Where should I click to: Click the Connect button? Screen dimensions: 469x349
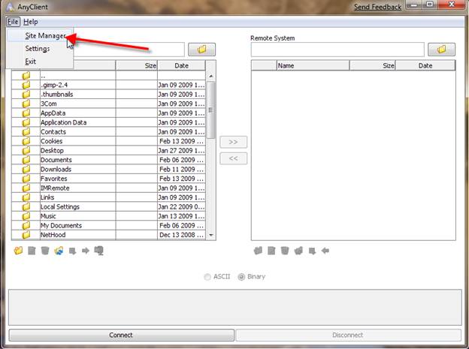pyautogui.click(x=121, y=335)
